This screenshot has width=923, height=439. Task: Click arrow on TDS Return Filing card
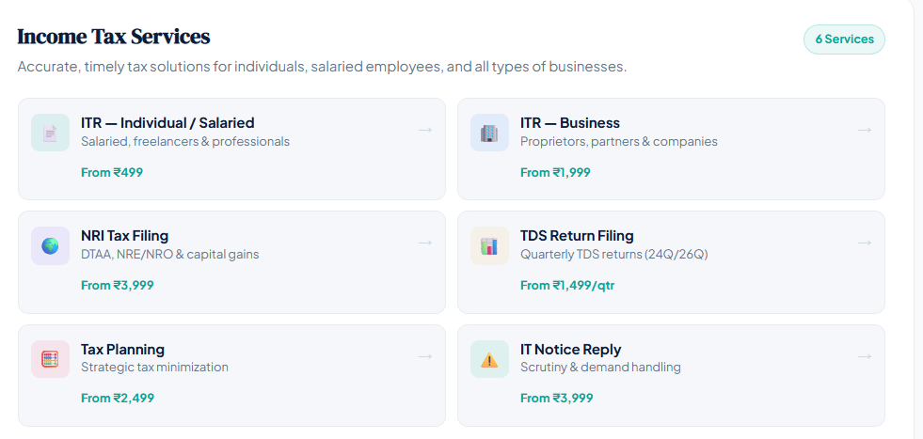click(865, 243)
